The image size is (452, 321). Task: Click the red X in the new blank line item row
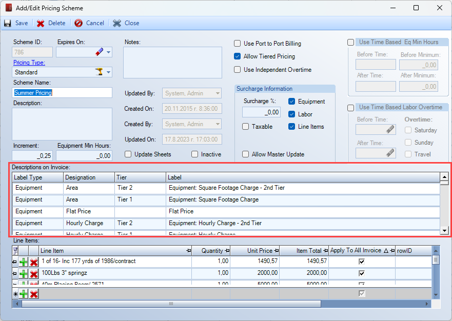pyautogui.click(x=34, y=294)
